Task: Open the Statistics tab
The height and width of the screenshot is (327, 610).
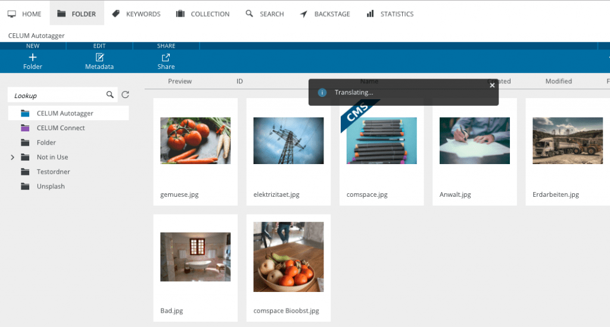Action: [x=390, y=14]
